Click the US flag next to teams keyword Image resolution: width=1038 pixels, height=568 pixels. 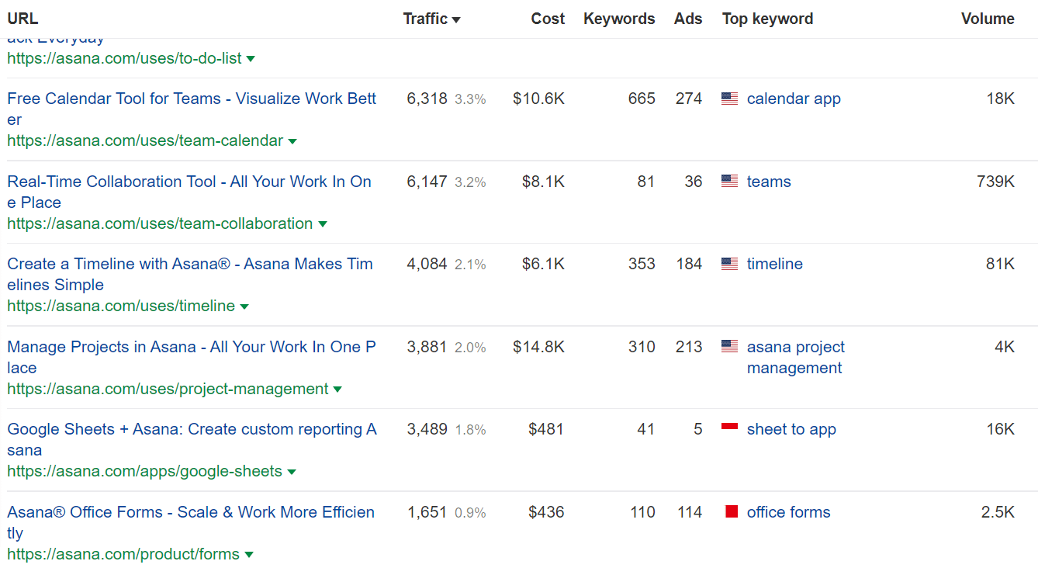[729, 182]
